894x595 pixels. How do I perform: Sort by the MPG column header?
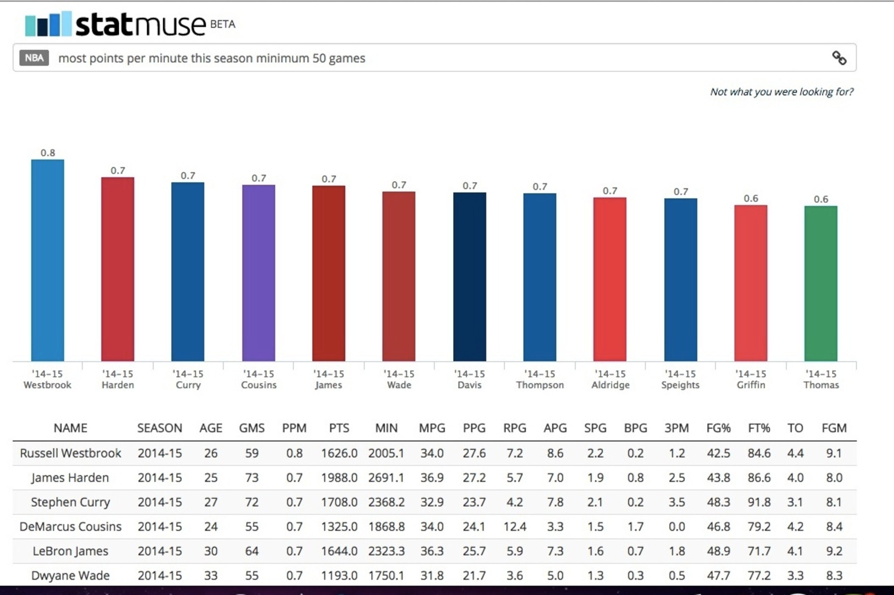(432, 428)
